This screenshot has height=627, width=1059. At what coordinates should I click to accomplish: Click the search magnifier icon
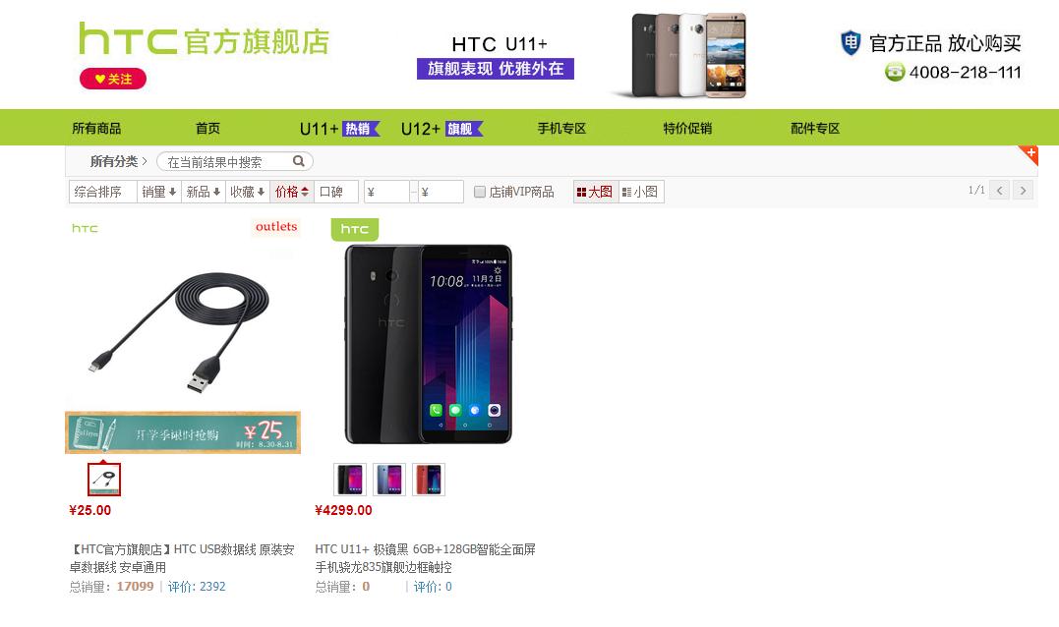coord(298,161)
